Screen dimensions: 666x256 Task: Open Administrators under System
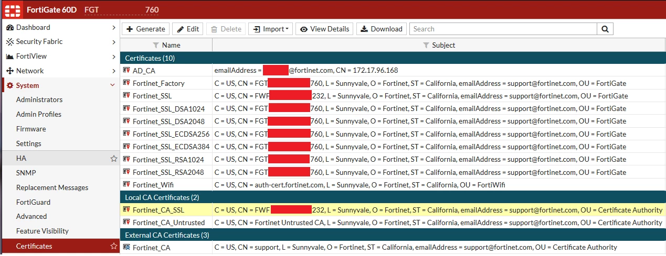(x=39, y=99)
